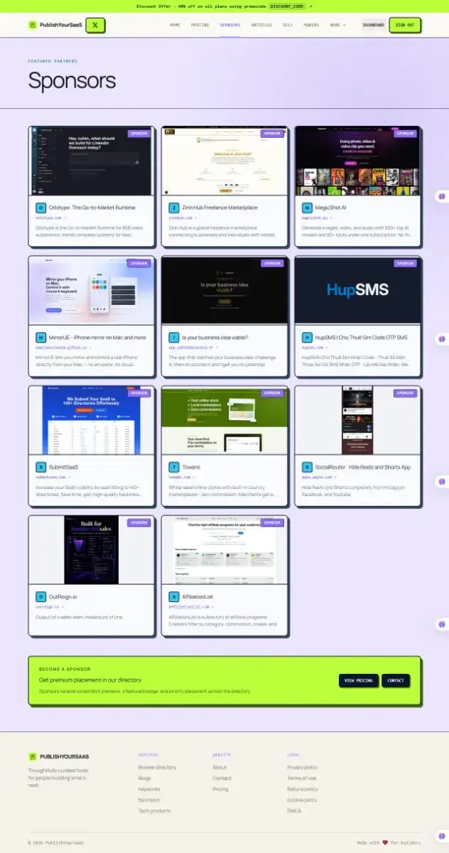The image size is (449, 853).
Task: Open the X social link in header
Action: [95, 26]
